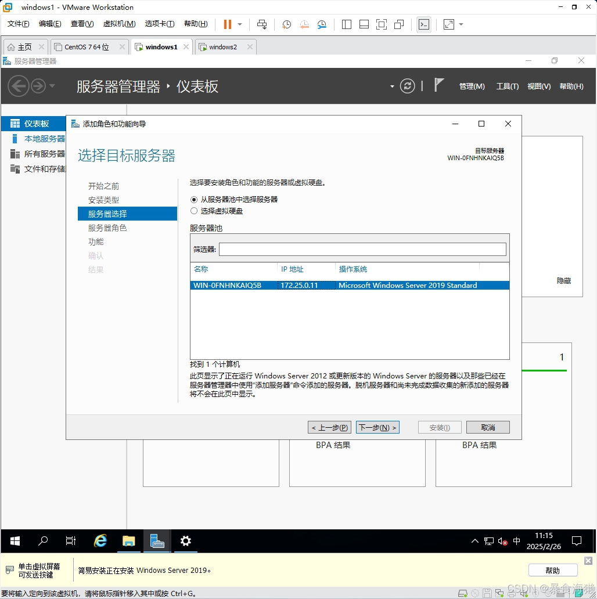
Task: Toggle thumbnail bar view icon
Action: 364,24
